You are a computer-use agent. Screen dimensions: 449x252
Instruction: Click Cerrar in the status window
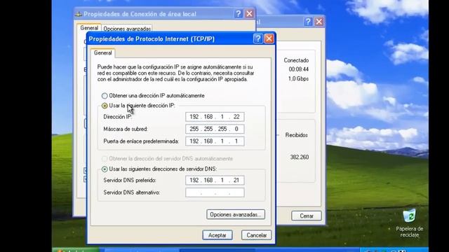pyautogui.click(x=307, y=216)
